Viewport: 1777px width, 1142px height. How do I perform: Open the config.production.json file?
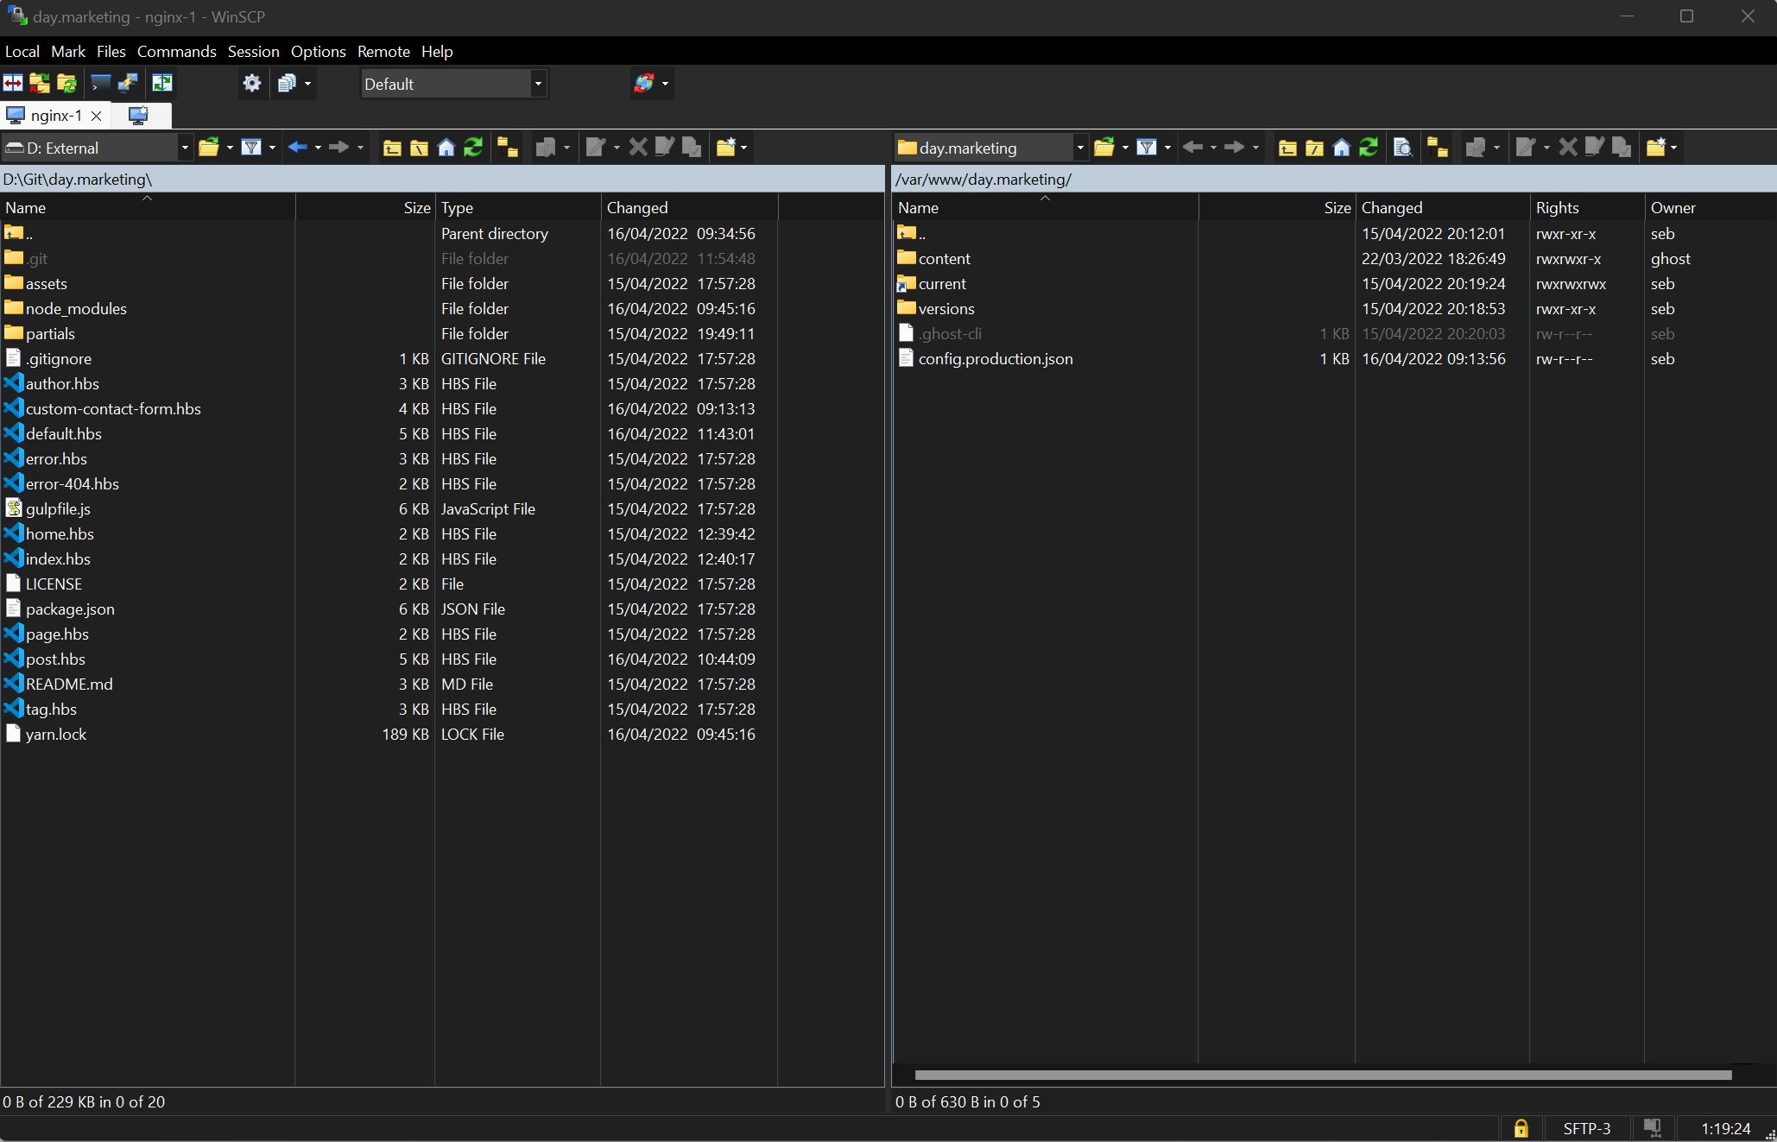(x=996, y=358)
